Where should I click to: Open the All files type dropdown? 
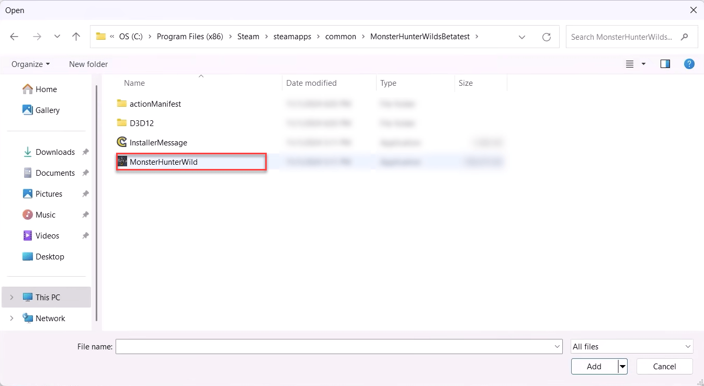coord(631,346)
